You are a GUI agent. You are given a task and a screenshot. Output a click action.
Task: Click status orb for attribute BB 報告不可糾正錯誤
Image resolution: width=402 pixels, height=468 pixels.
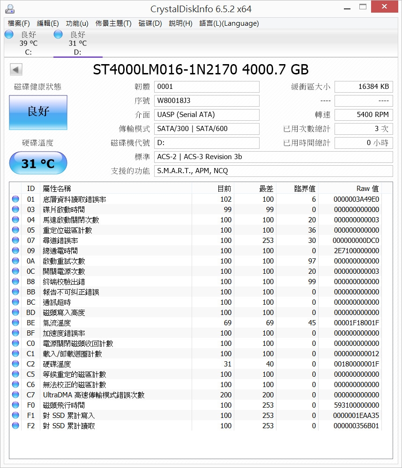(x=15, y=292)
